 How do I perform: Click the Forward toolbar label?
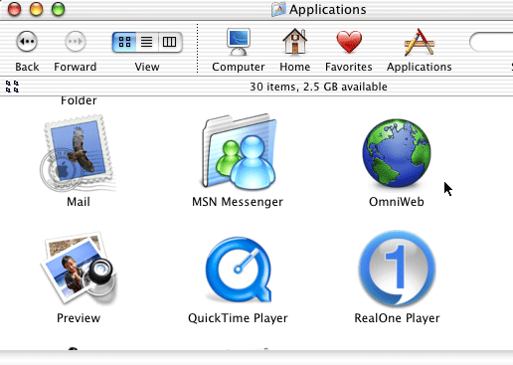pyautogui.click(x=76, y=67)
